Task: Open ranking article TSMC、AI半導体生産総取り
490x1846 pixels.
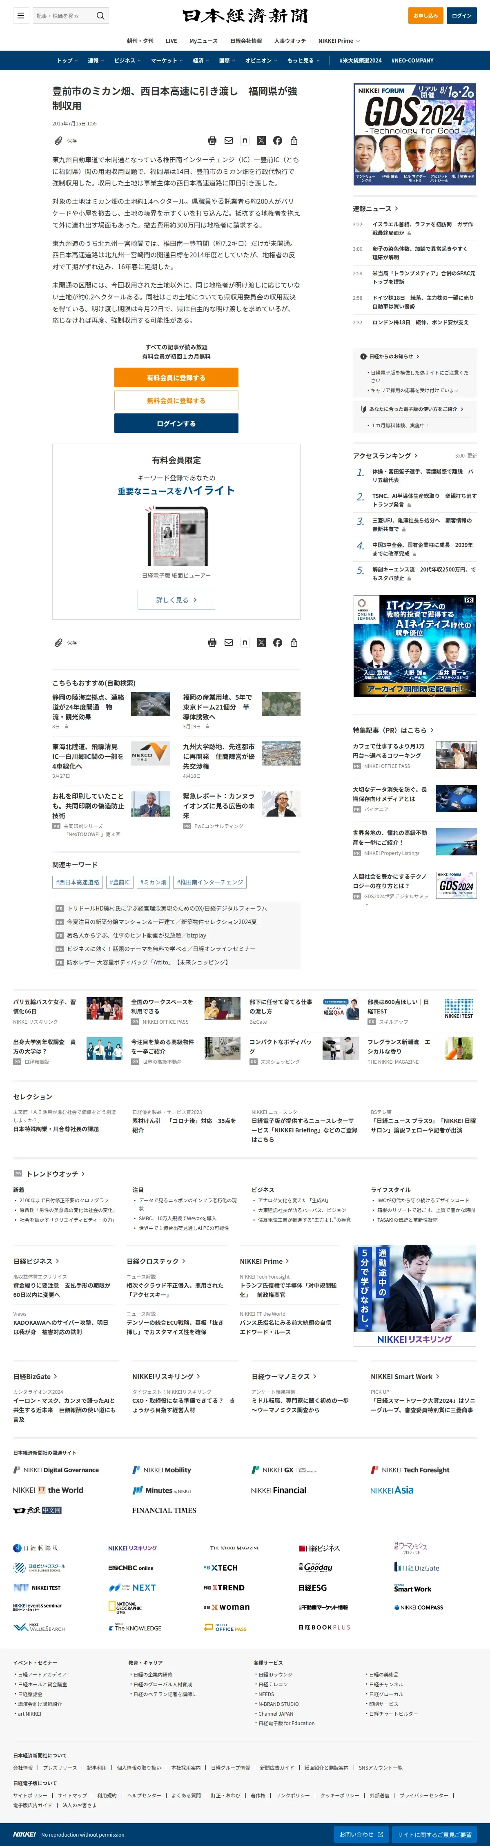Action: tap(424, 500)
